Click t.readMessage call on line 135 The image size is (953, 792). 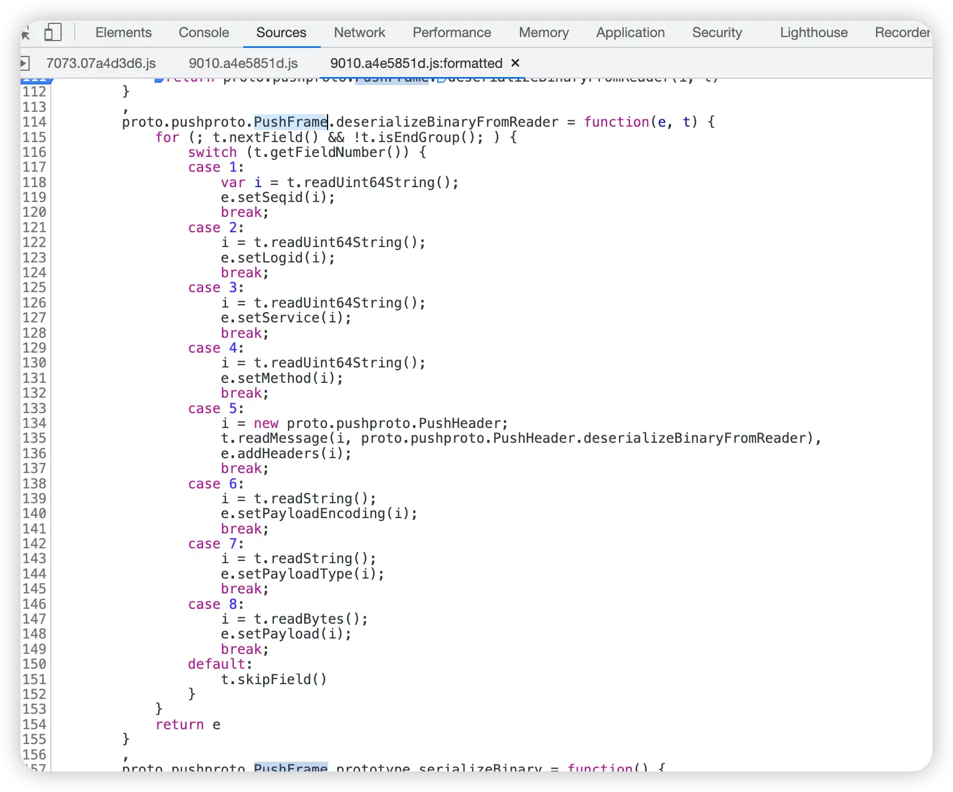521,438
